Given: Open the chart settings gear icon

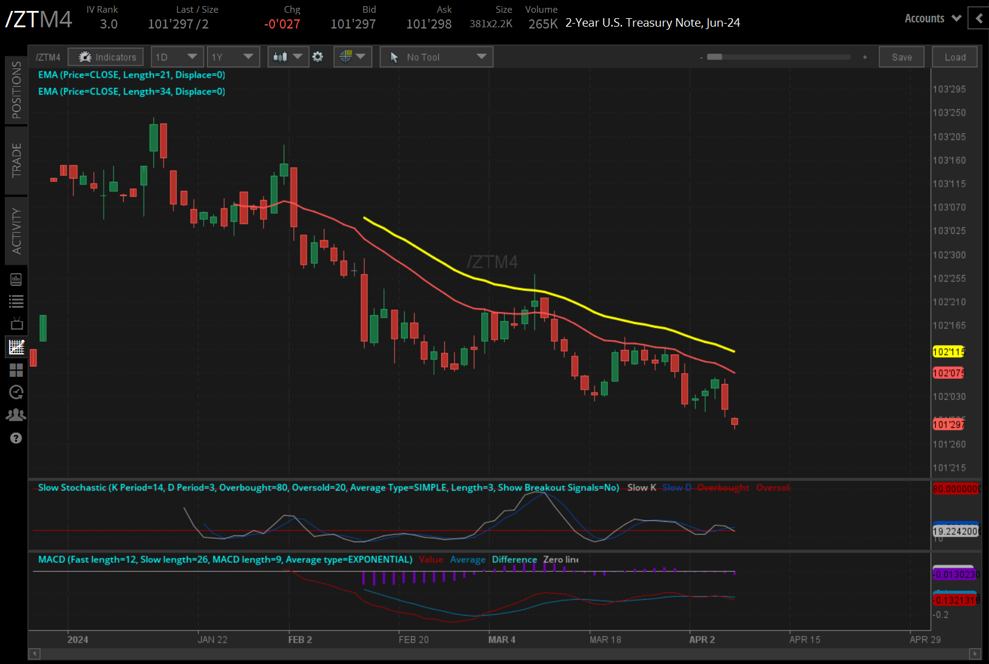Looking at the screenshot, I should click(x=318, y=57).
